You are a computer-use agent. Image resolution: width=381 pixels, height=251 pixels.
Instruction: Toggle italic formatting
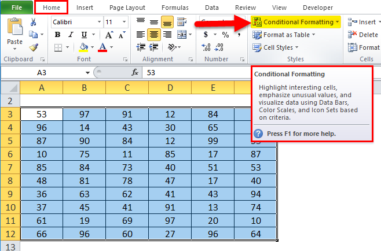coord(71,35)
